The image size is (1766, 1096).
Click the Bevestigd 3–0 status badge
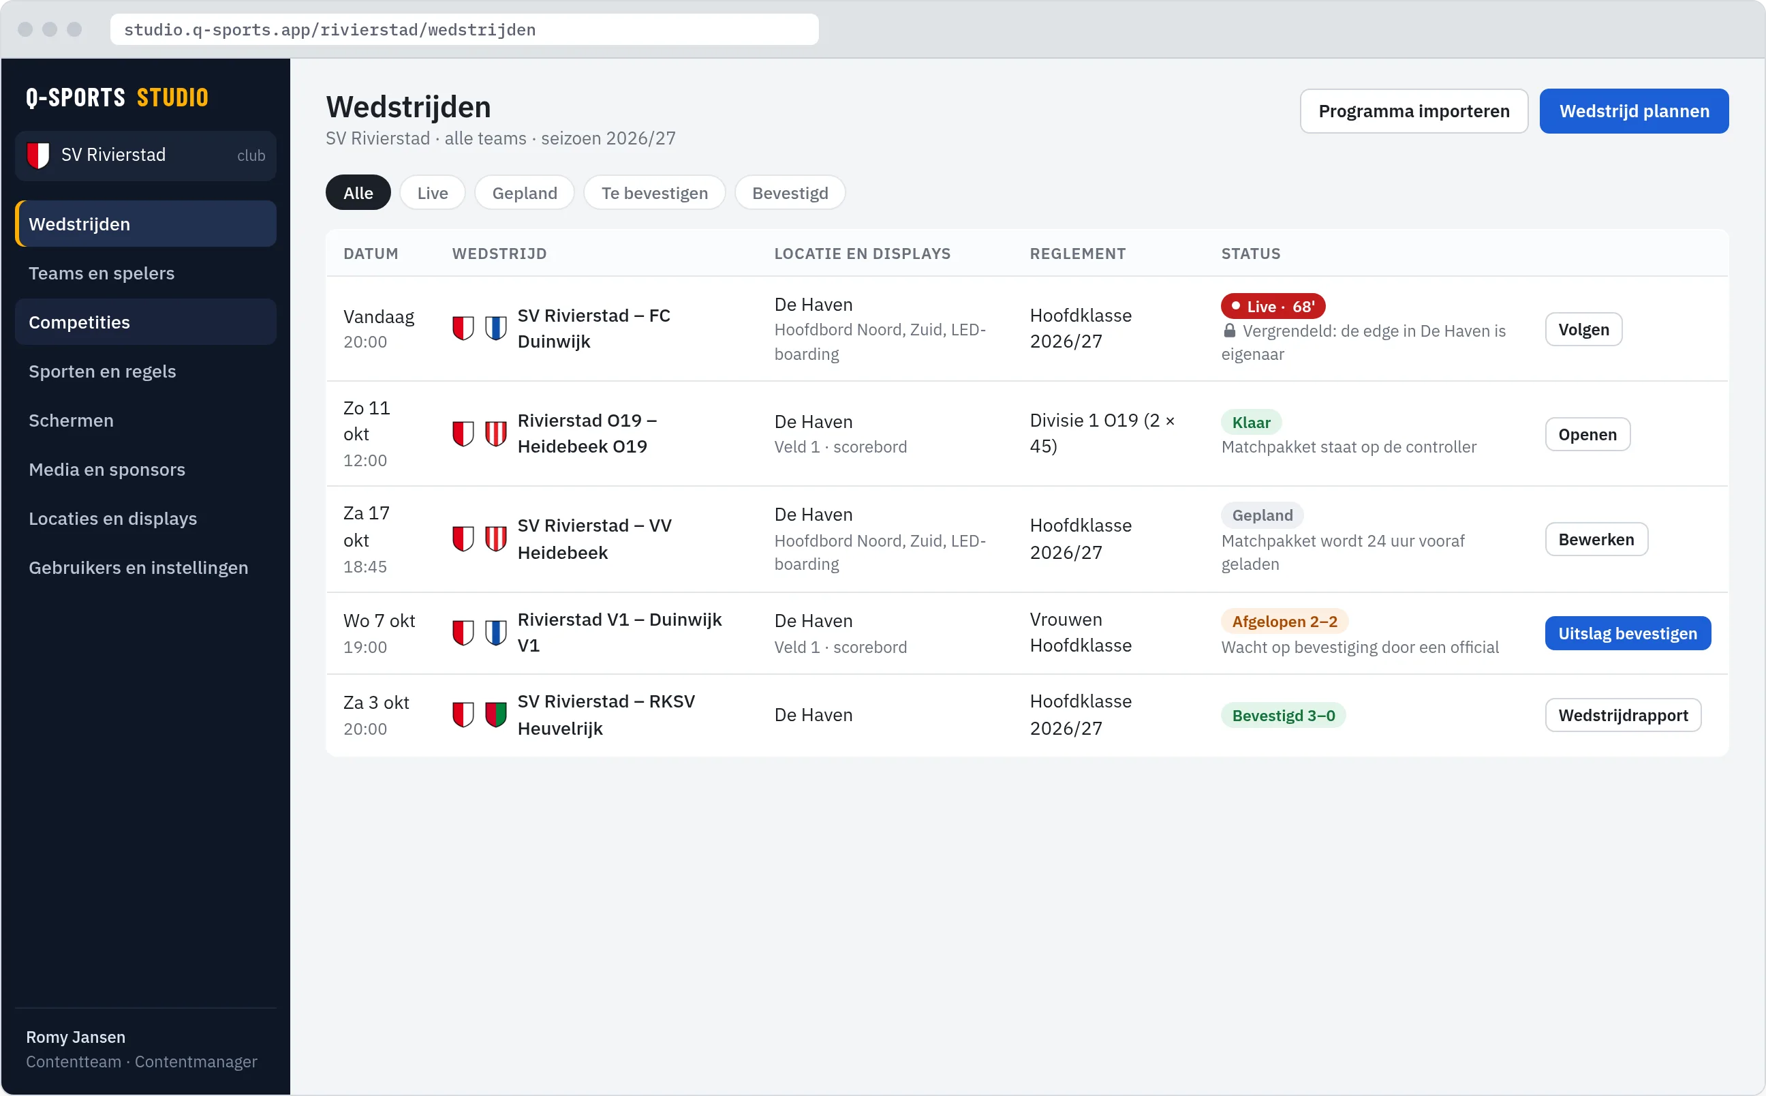[1283, 716]
